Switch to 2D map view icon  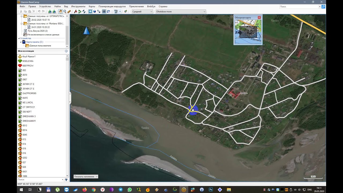[90, 12]
